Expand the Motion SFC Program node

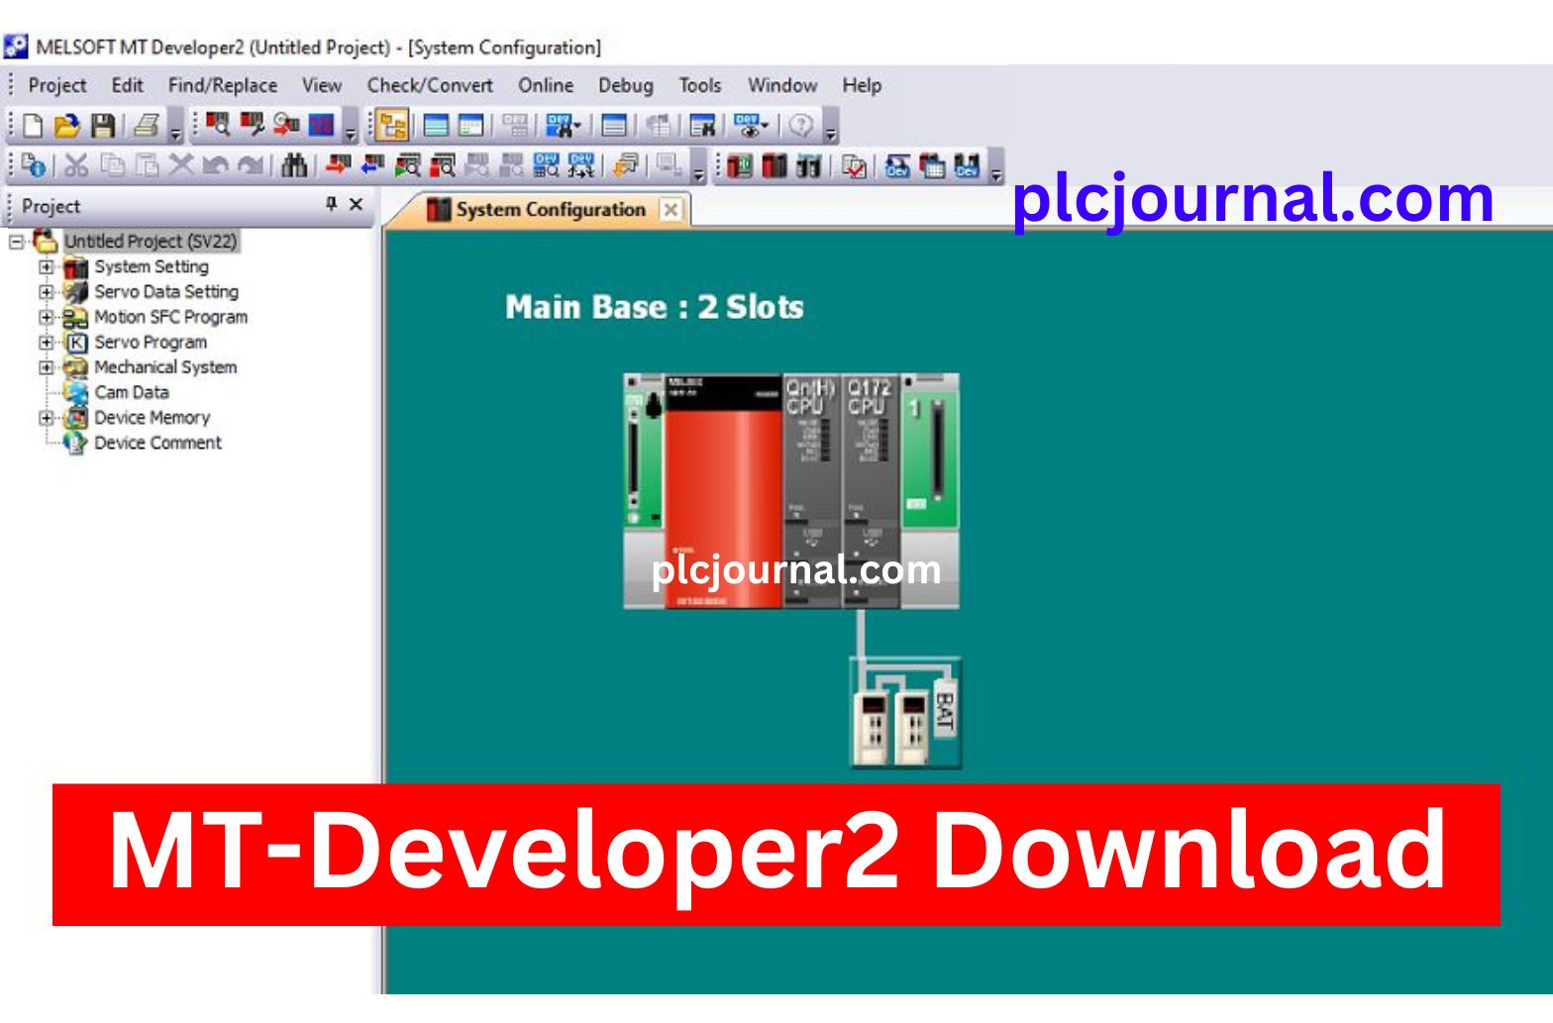46,318
